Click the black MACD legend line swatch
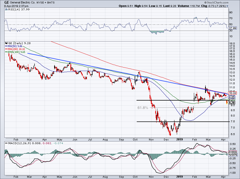Viewport: 240px width, 179px height. (x=6, y=143)
